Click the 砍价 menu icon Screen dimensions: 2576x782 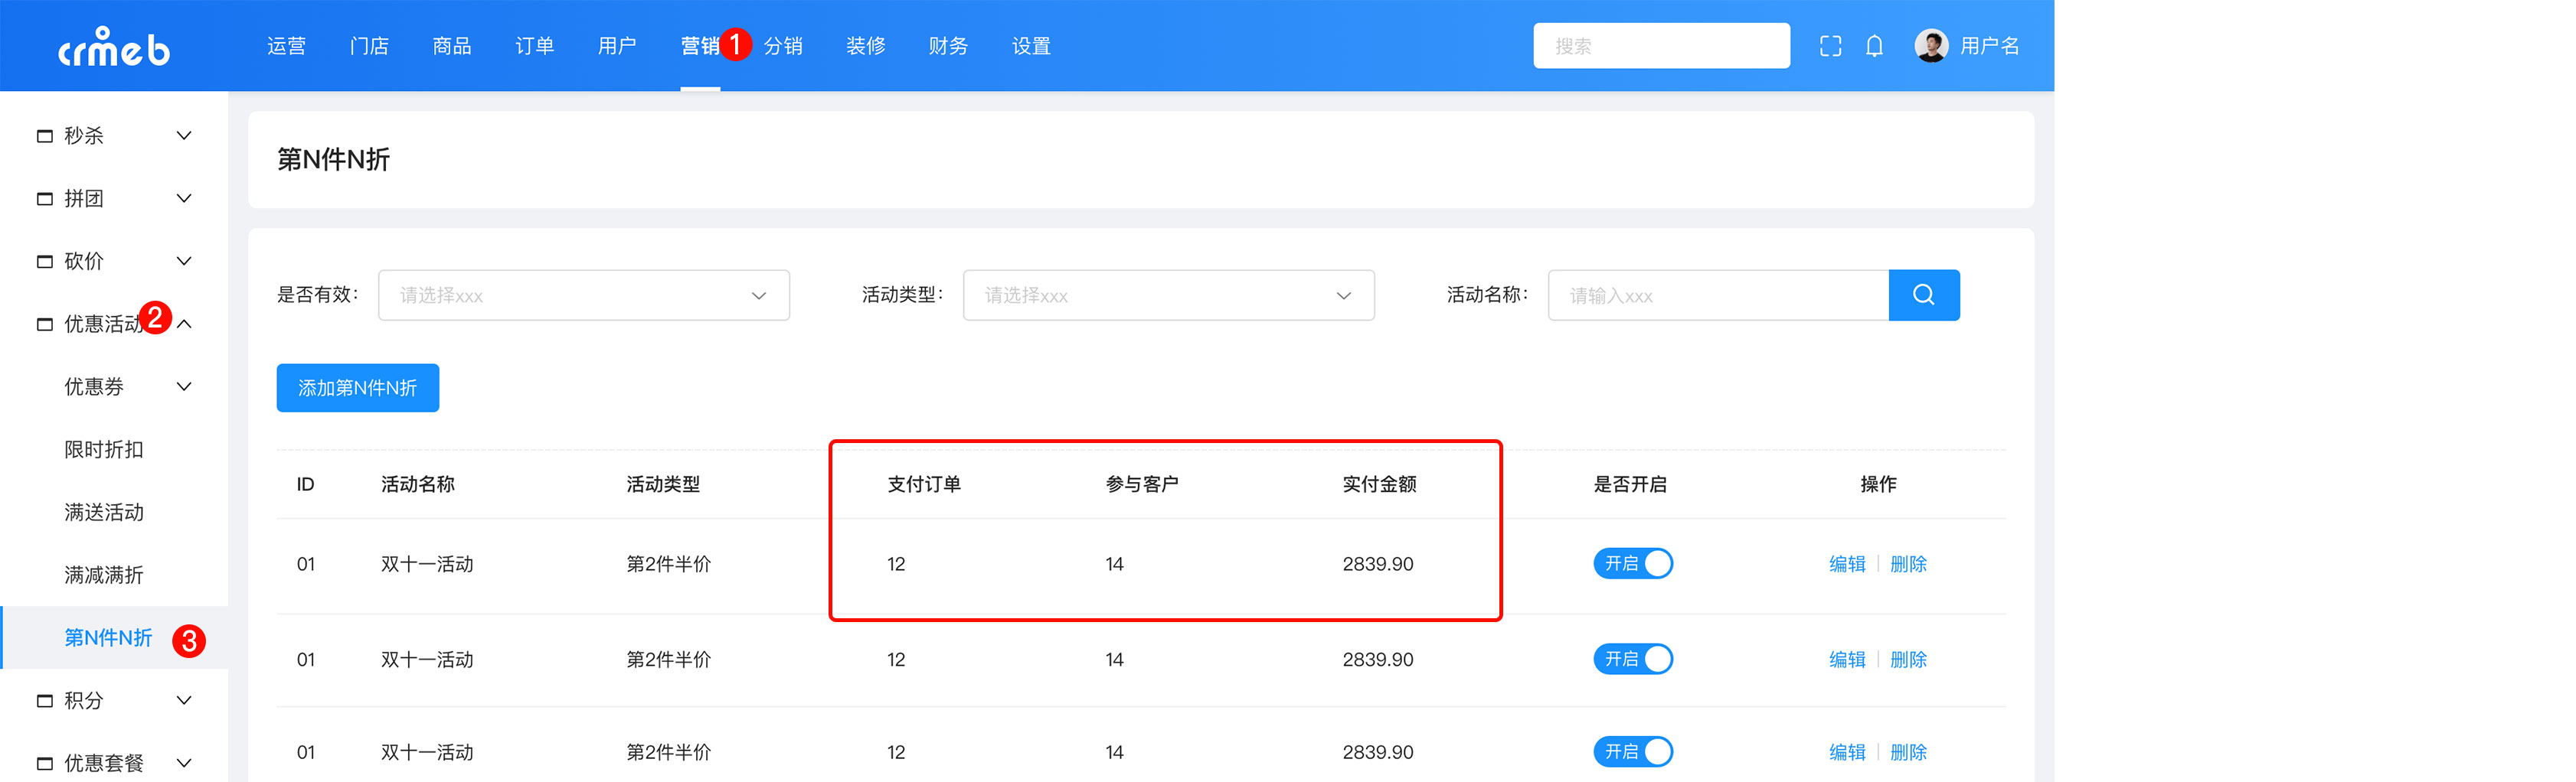point(45,262)
